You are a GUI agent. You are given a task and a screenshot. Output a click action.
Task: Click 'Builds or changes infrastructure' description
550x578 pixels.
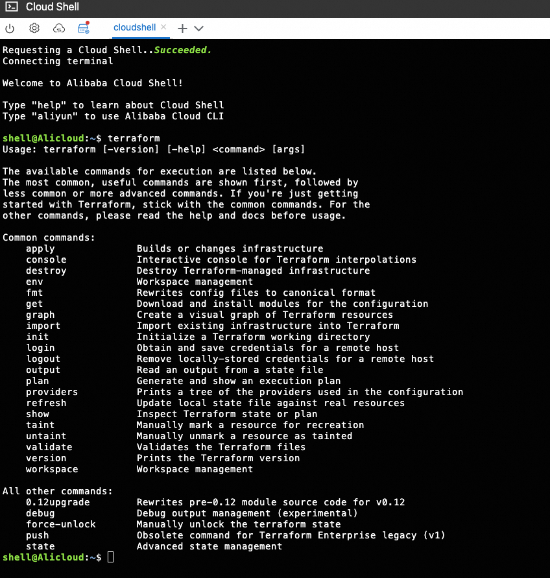tap(230, 249)
